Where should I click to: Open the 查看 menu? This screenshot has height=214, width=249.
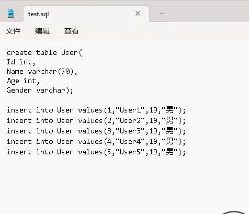(72, 31)
